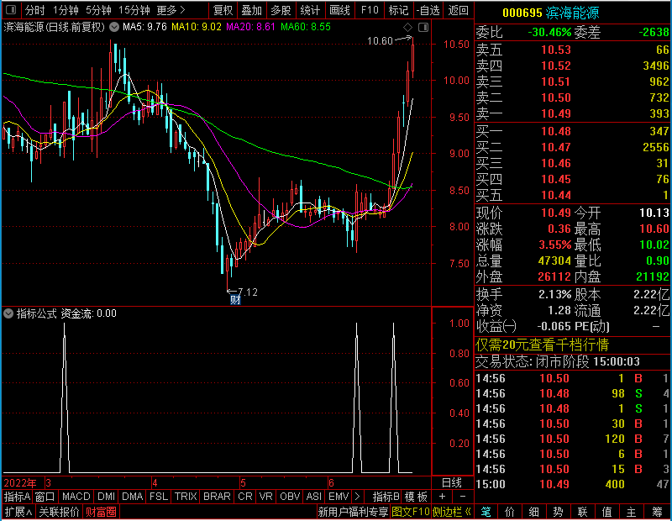The width and height of the screenshot is (672, 521).
Task: Open 关联报价 related quotes
Action: coord(59,512)
